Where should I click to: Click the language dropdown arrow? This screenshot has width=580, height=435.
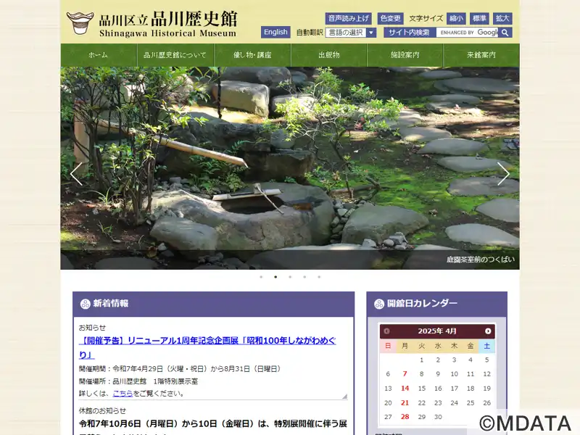371,33
